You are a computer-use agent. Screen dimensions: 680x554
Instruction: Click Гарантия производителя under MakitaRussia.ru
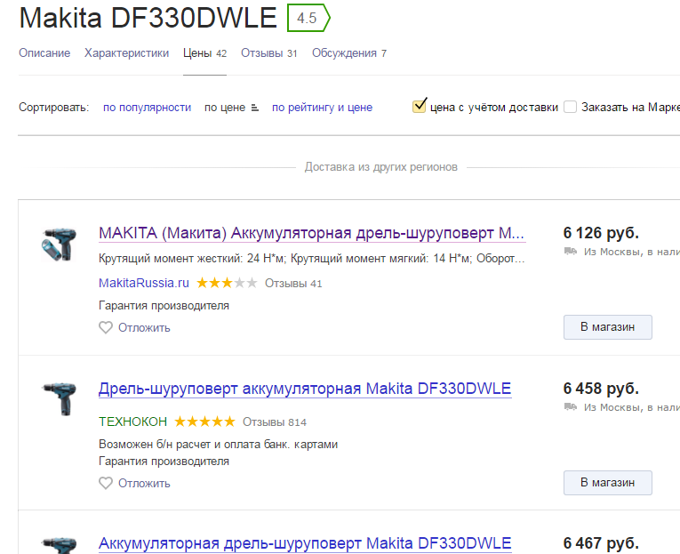click(164, 305)
